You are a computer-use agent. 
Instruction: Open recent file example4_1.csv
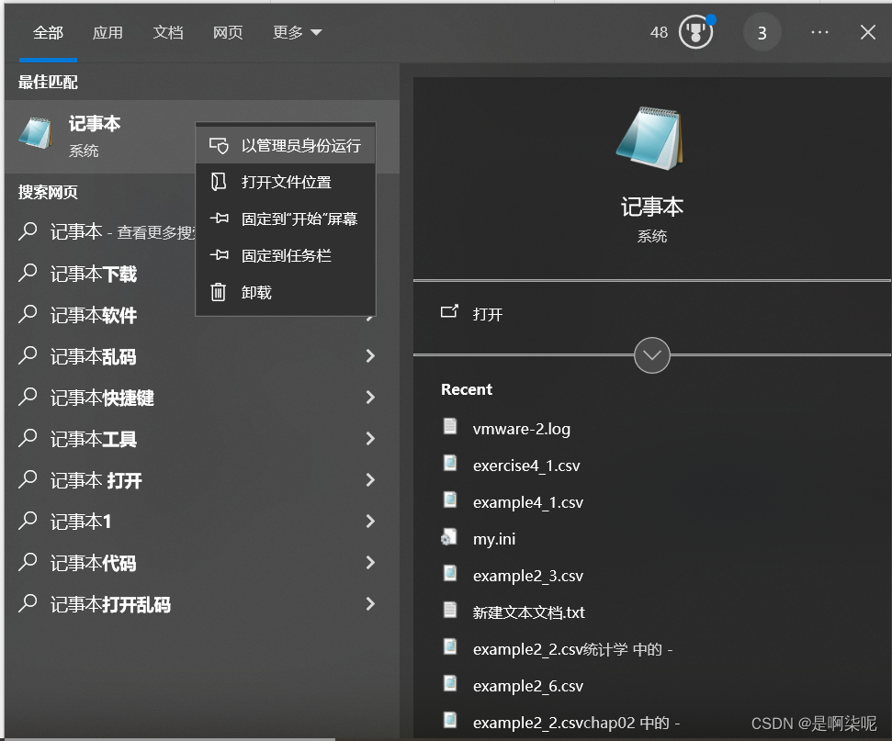pyautogui.click(x=528, y=501)
